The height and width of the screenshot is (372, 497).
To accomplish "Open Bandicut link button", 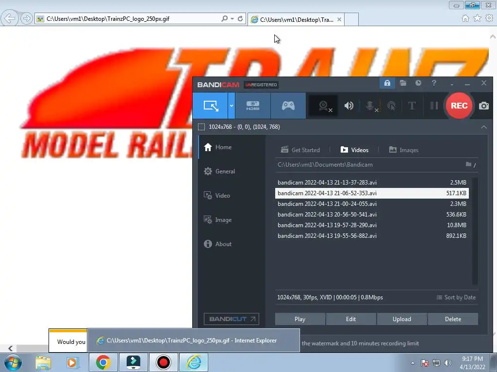I will pyautogui.click(x=232, y=319).
